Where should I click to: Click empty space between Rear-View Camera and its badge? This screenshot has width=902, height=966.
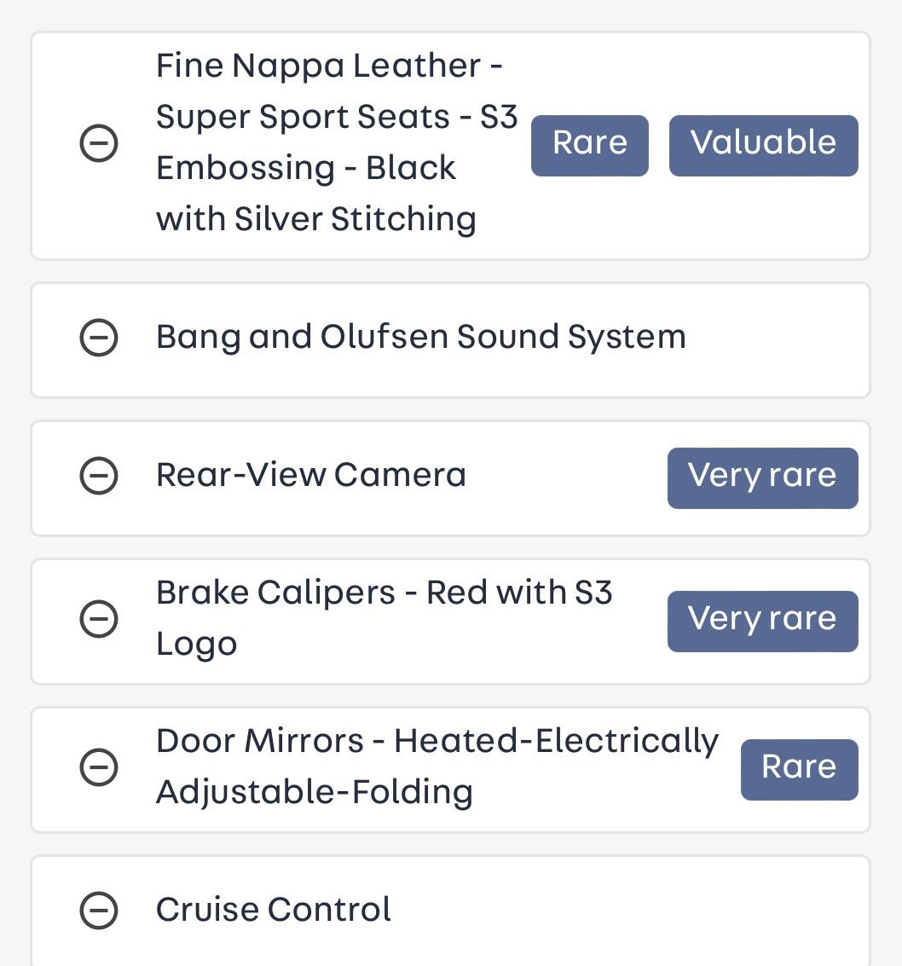coord(567,477)
